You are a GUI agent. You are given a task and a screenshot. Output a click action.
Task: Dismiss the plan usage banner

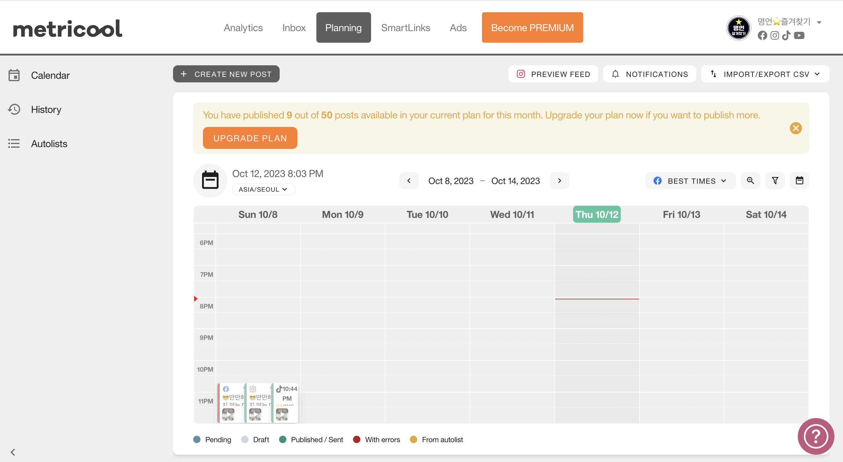pyautogui.click(x=796, y=128)
